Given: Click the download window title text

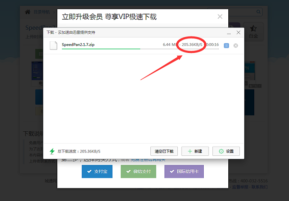Looking at the screenshot, I should tap(71, 32).
